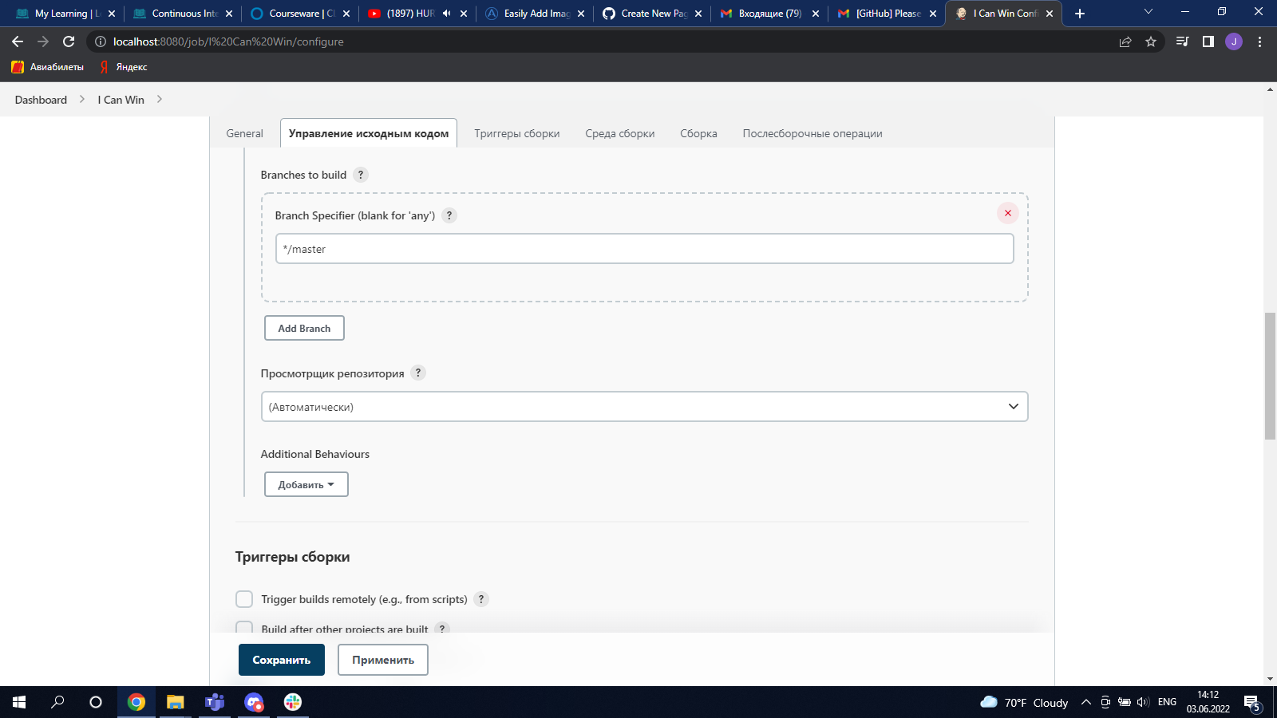Mute the YouTube tab audio
The height and width of the screenshot is (718, 1277).
coord(447,14)
